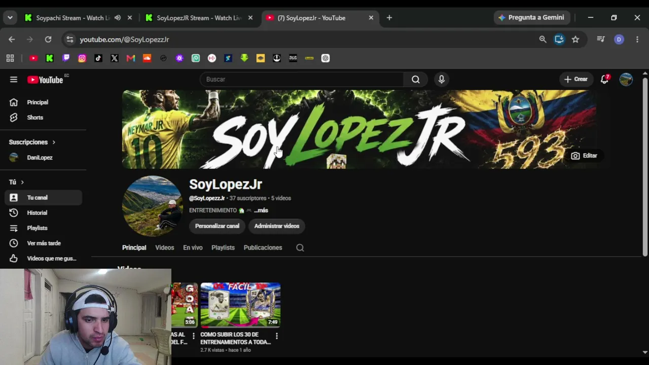
Task: Open the tab search dropdown
Action: 10,18
